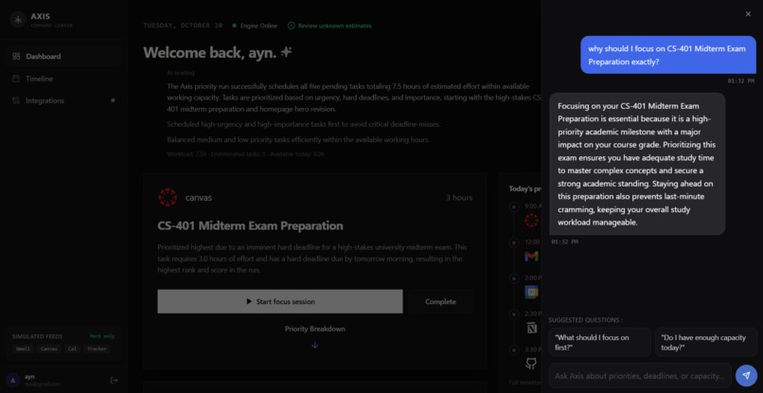Screen dimensions: 763x393
Task: Click the Integrations icon in the sidebar
Action: (16, 100)
